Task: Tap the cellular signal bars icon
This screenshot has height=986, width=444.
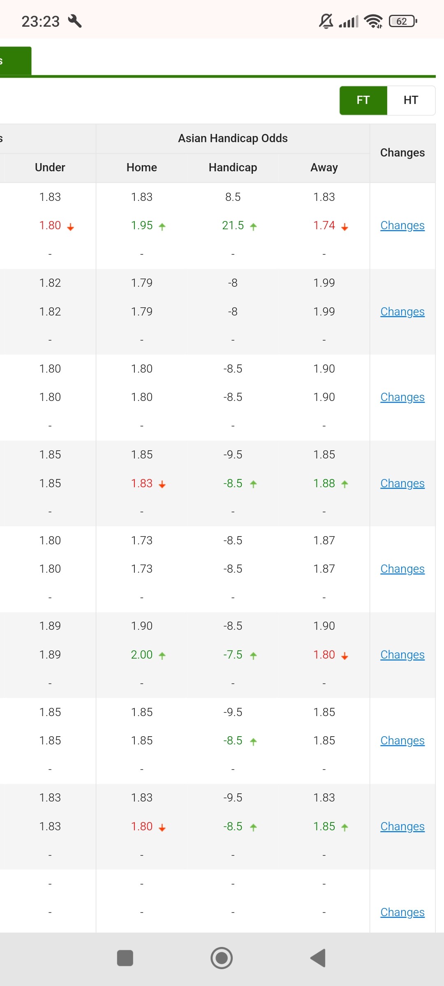Action: (349, 21)
